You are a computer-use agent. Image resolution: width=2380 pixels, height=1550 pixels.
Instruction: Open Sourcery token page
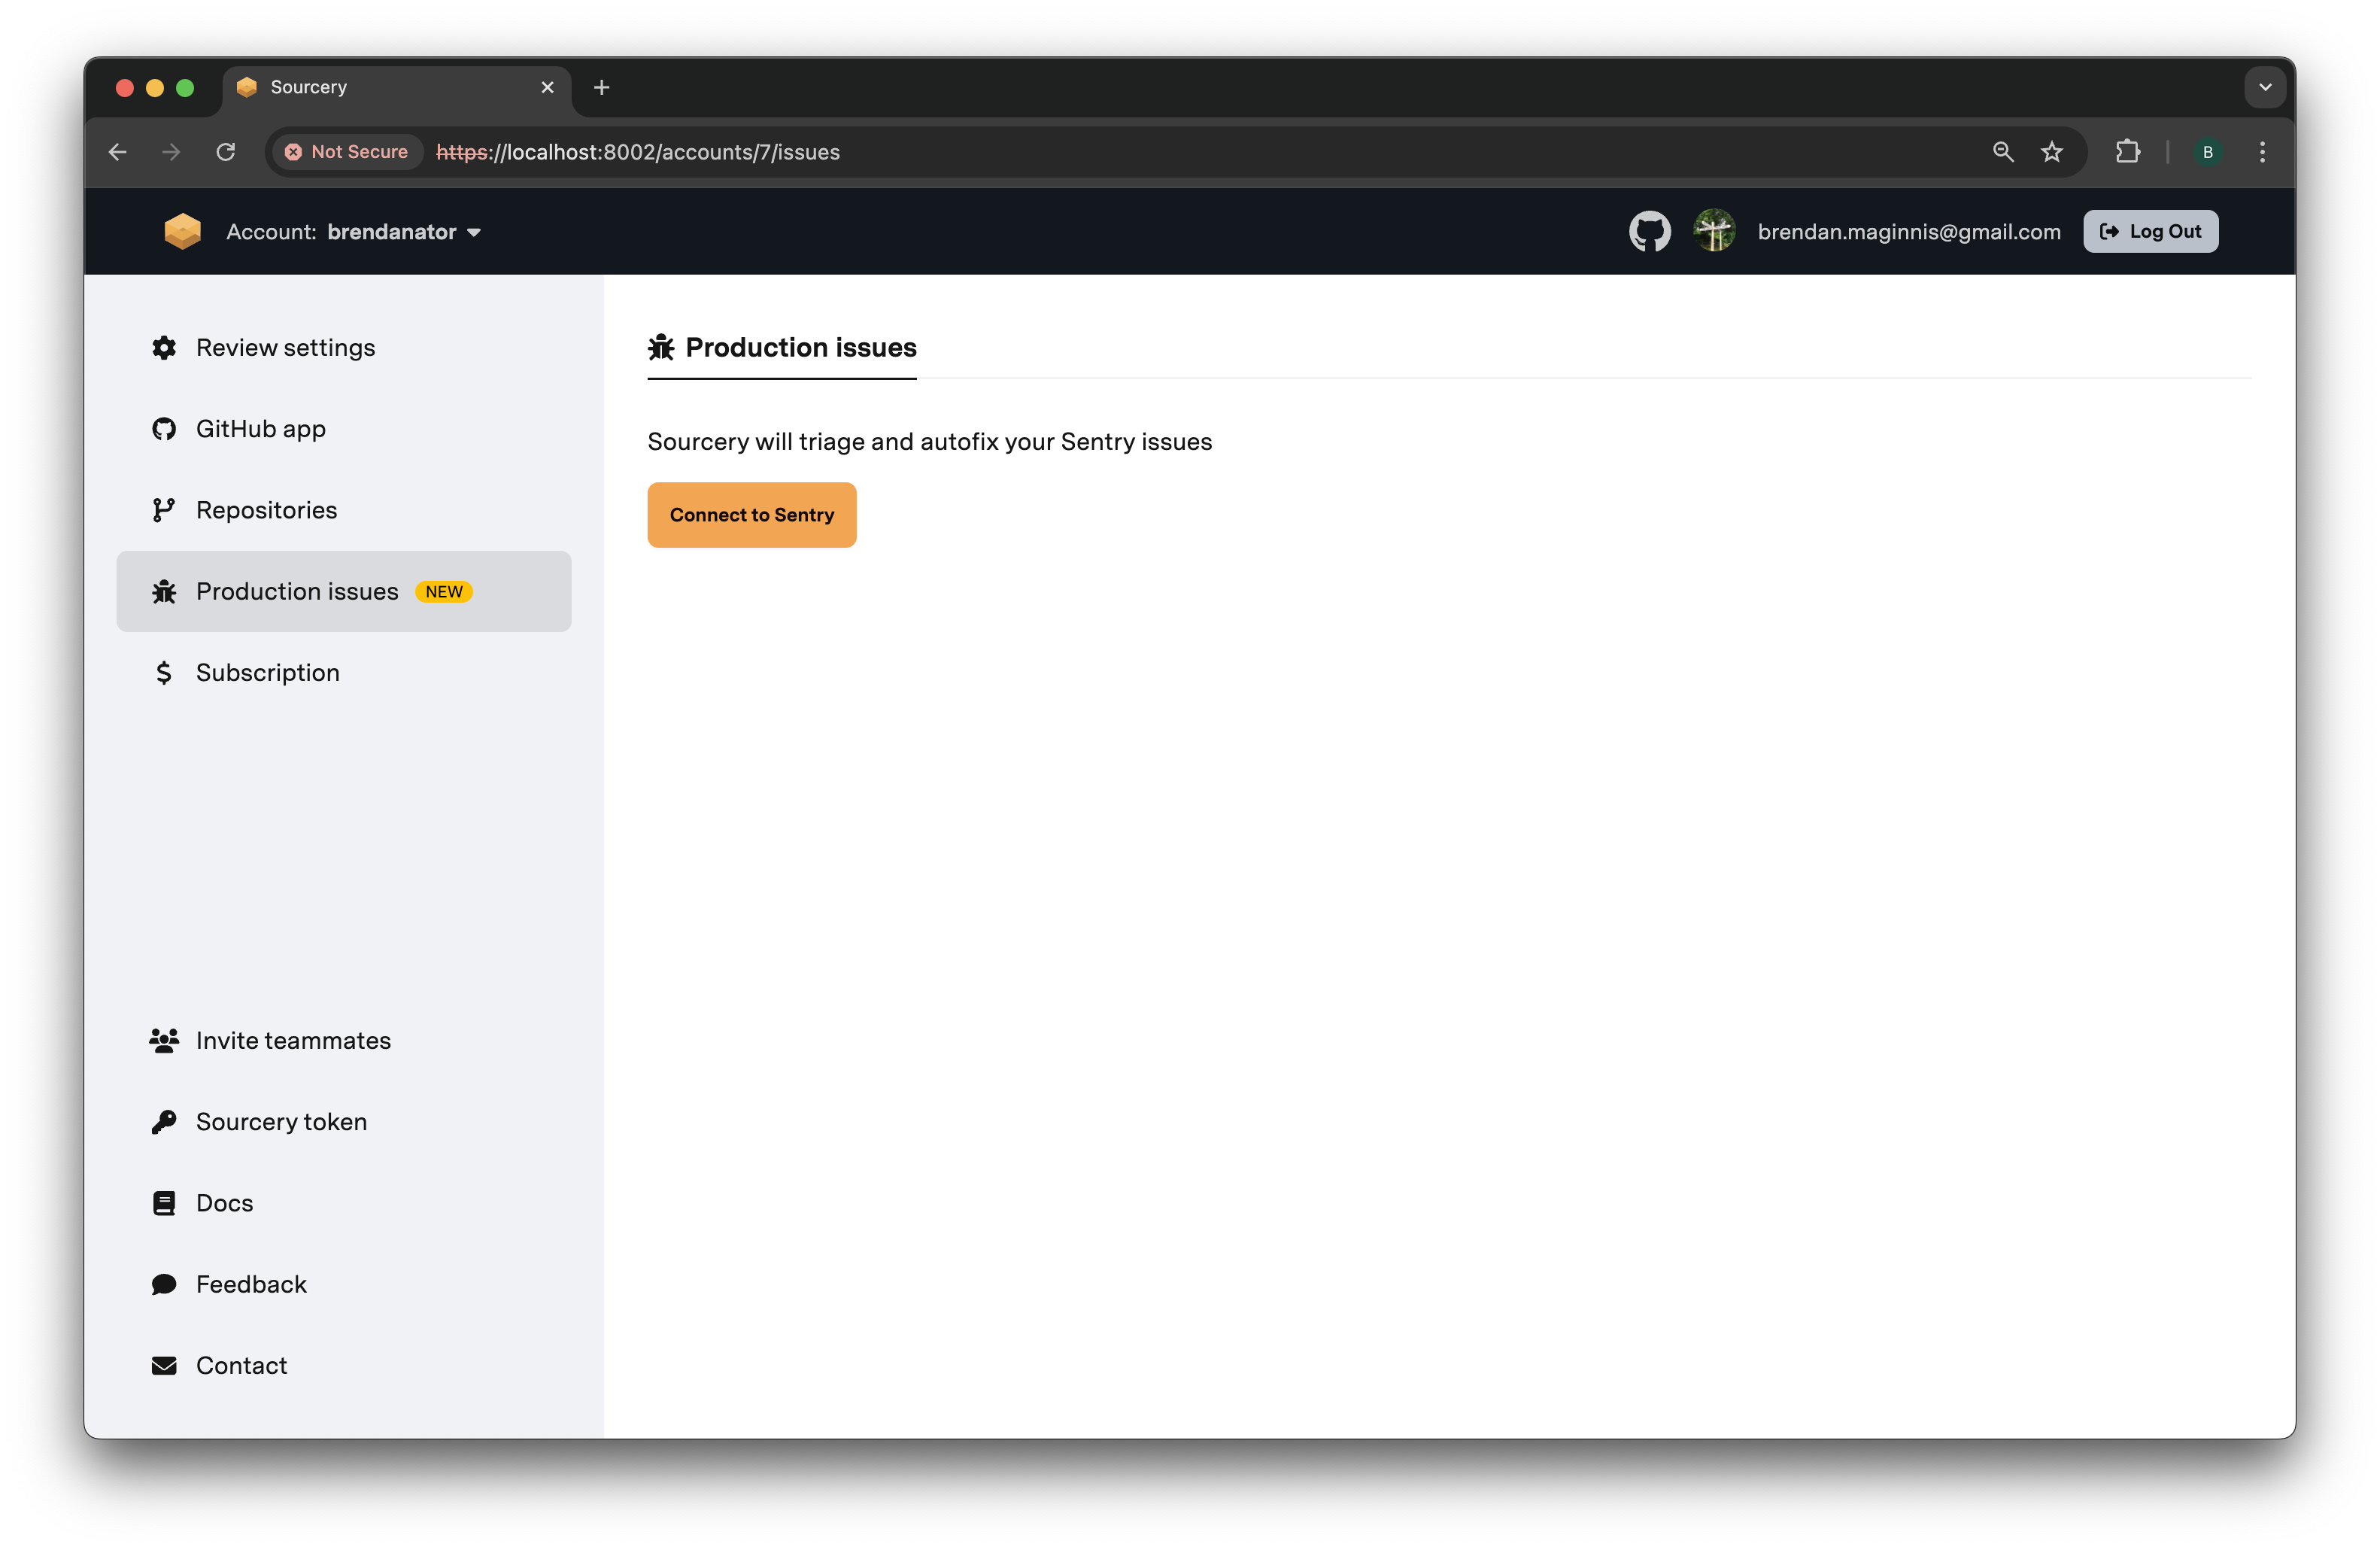[x=281, y=1121]
